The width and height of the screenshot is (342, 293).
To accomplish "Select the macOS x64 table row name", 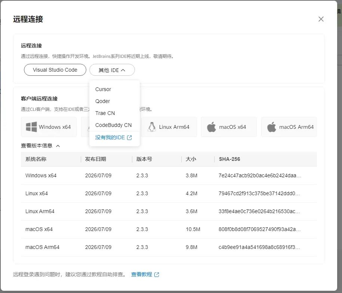I will coord(39,229).
